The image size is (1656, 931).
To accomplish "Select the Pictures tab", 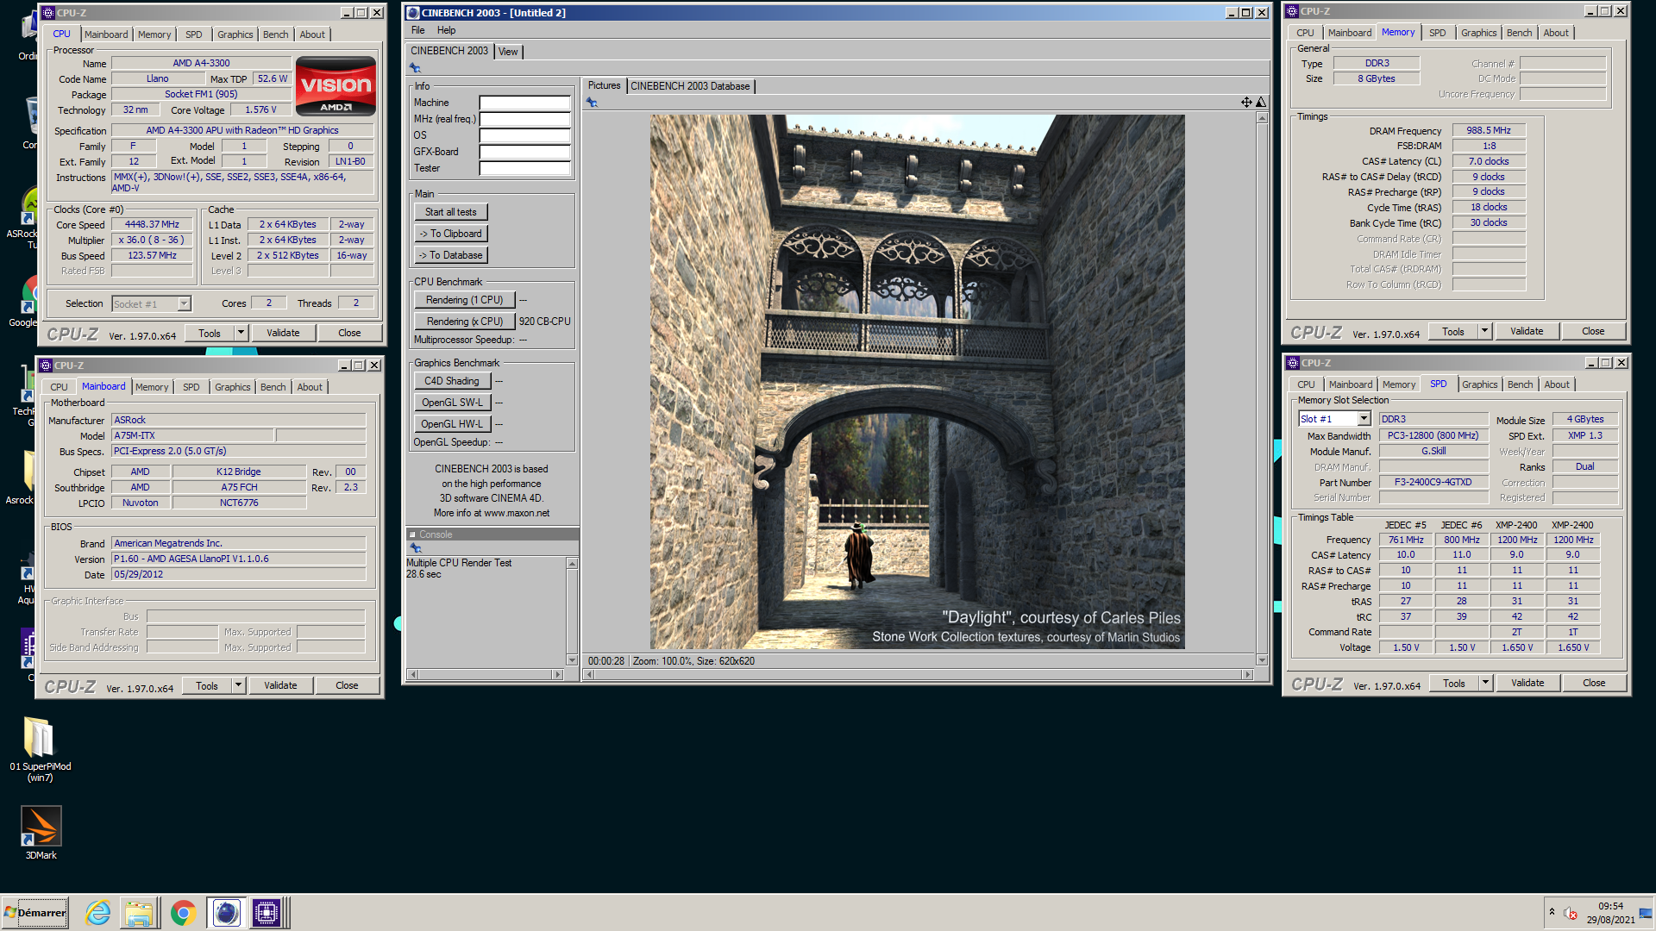I will tap(604, 85).
